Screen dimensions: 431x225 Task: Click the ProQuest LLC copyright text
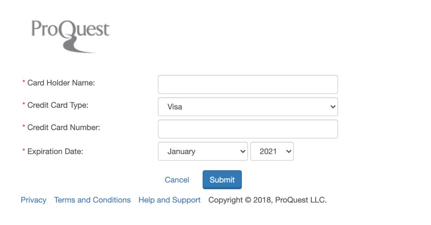(267, 200)
